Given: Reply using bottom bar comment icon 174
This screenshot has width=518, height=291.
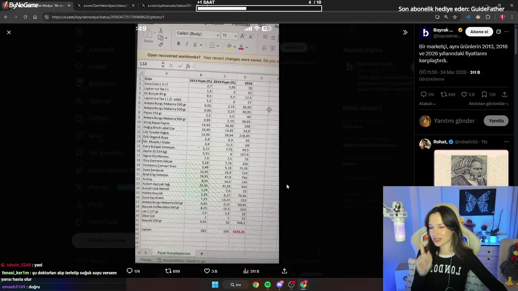Looking at the screenshot, I should pyautogui.click(x=133, y=271).
